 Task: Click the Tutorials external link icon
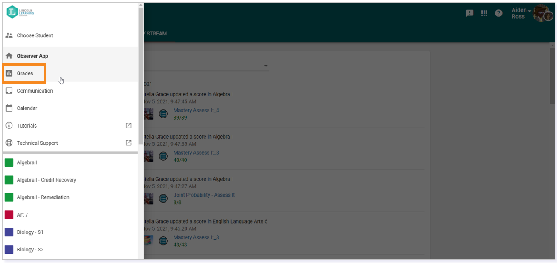pos(128,125)
